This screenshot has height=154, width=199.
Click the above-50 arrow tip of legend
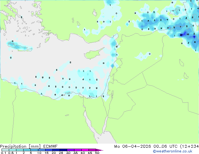(99, 150)
